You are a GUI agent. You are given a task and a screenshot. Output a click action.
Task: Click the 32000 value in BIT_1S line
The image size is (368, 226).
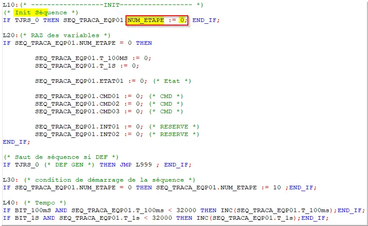[162, 218]
